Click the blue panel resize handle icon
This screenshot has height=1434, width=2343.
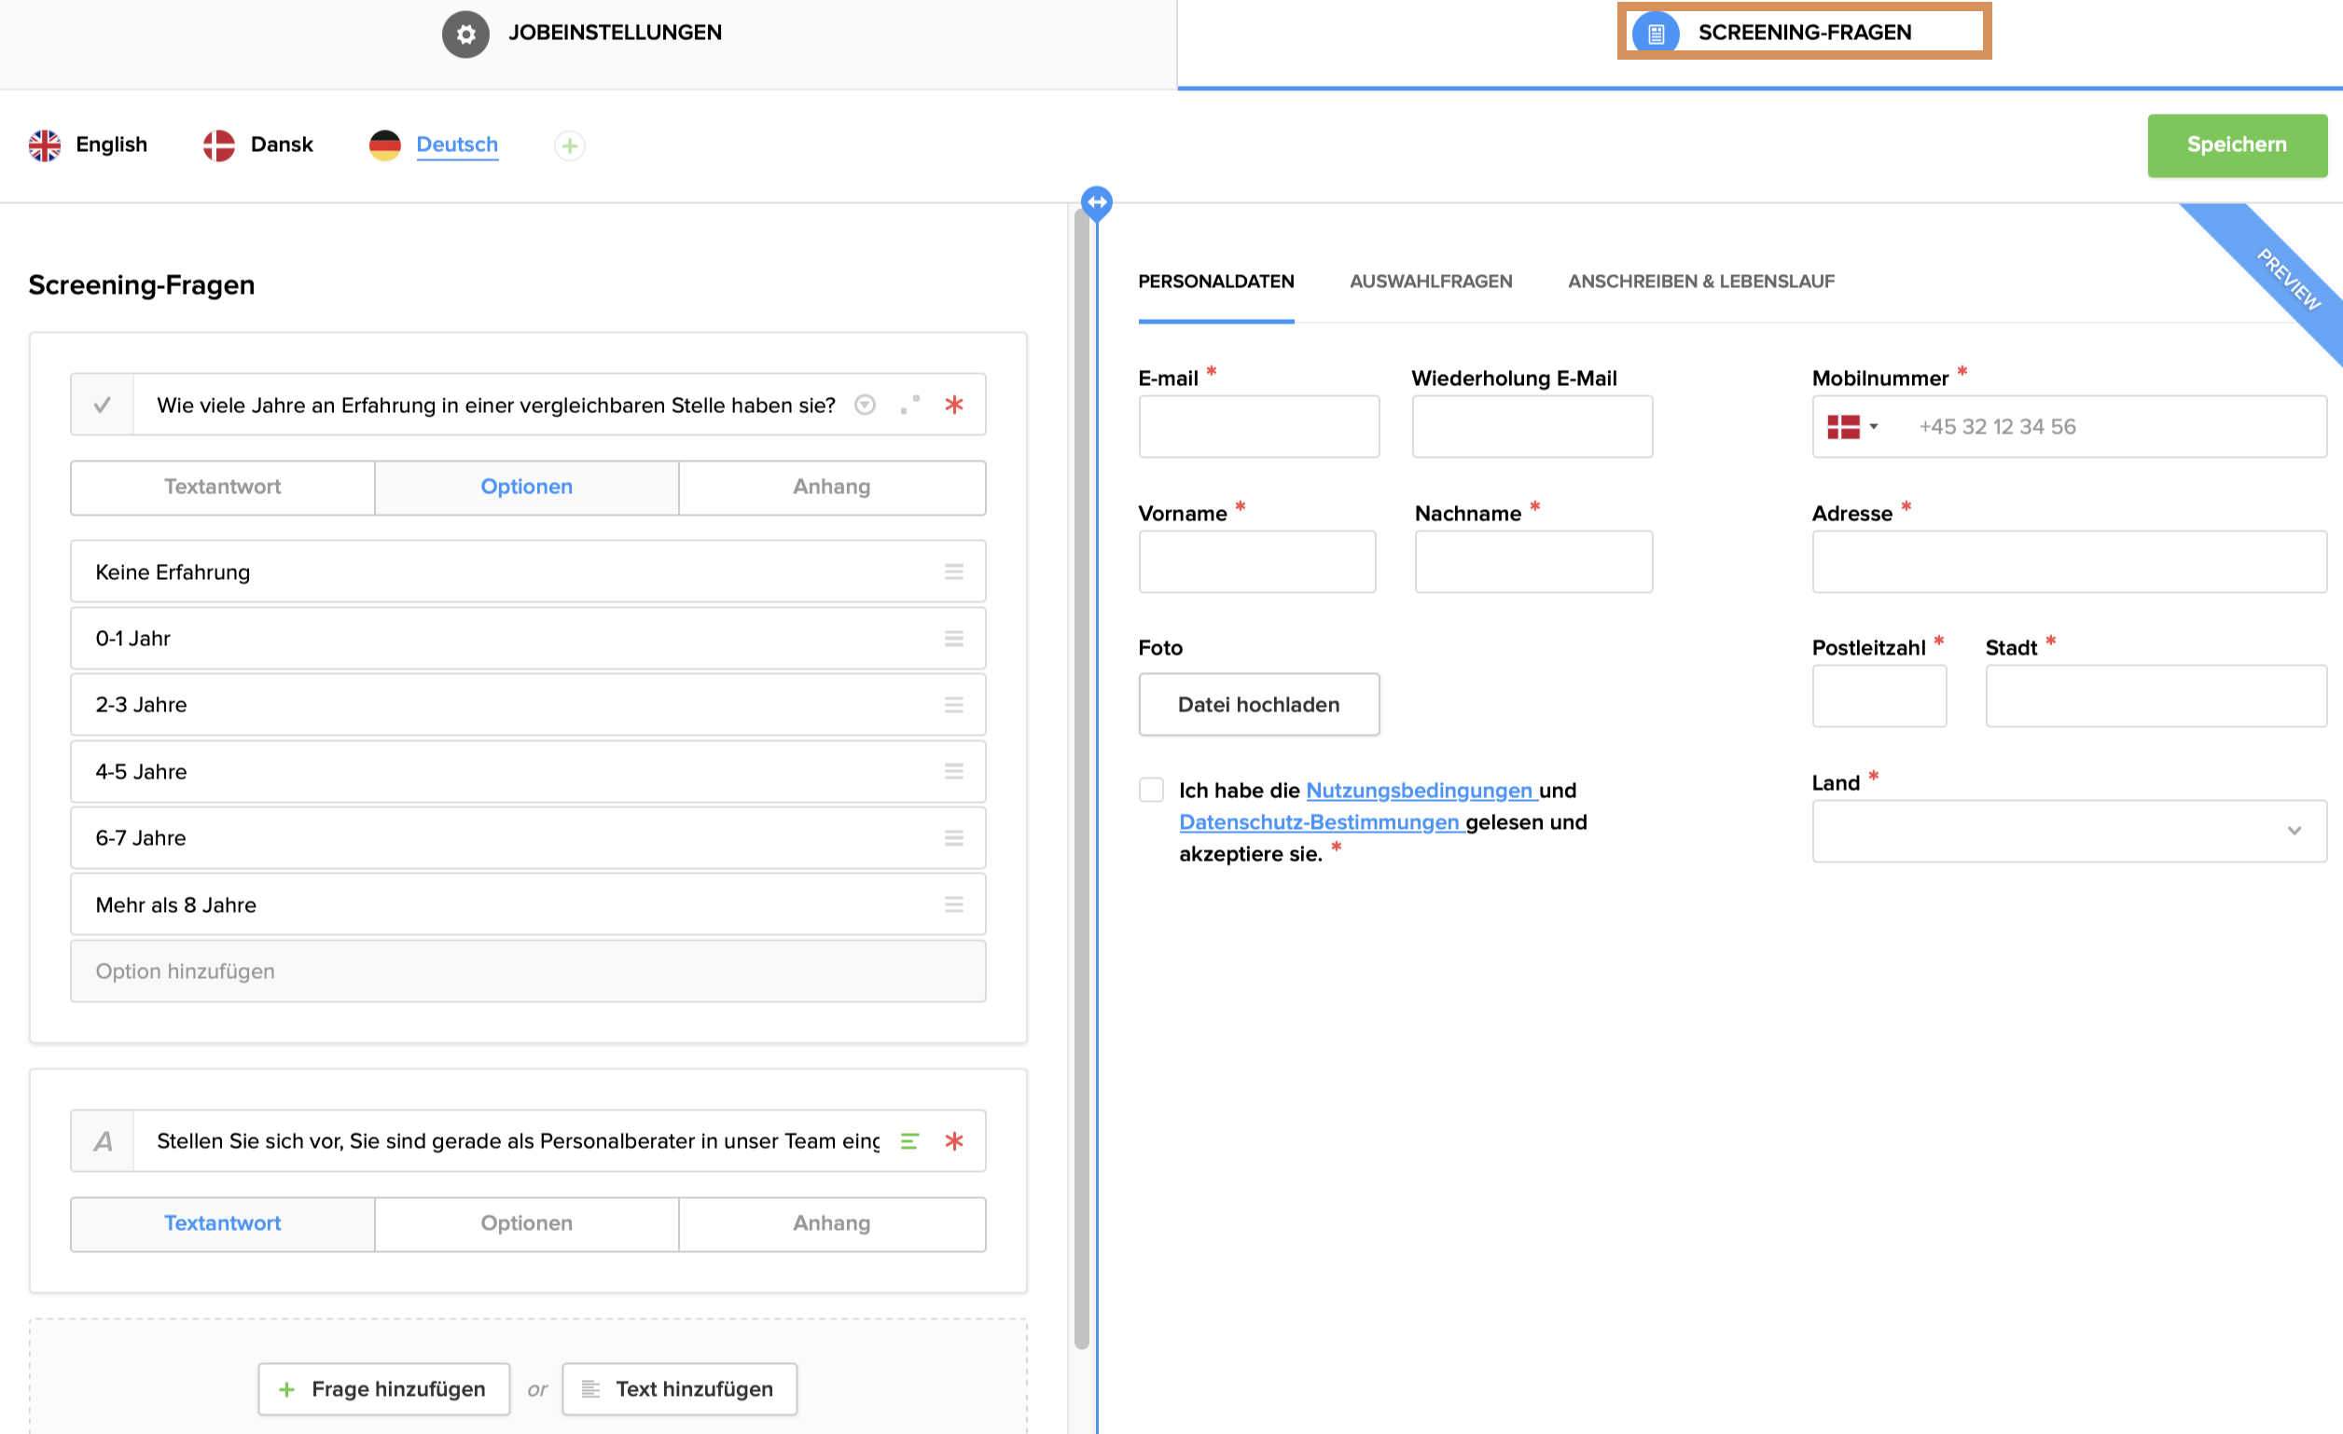tap(1096, 201)
